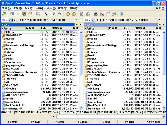
Task: Open the 帮助 (Help) menu
Action: click(x=160, y=8)
